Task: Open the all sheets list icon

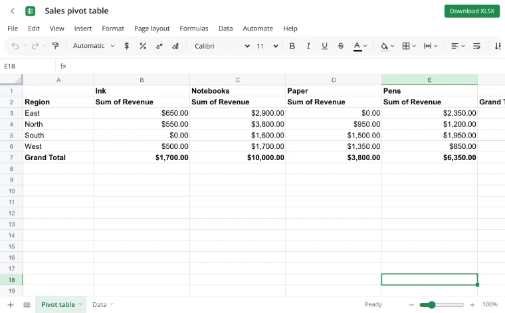Action: click(27, 304)
